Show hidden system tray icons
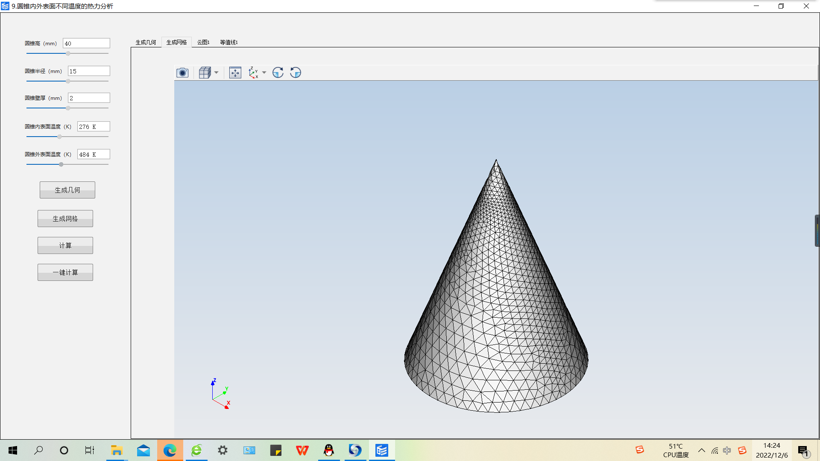Image resolution: width=820 pixels, height=461 pixels. pos(702,450)
